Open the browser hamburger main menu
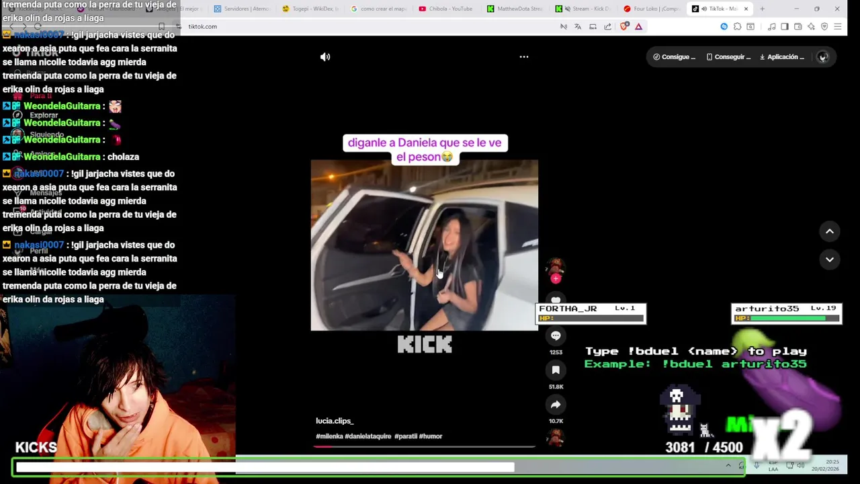The height and width of the screenshot is (484, 860). click(x=837, y=26)
